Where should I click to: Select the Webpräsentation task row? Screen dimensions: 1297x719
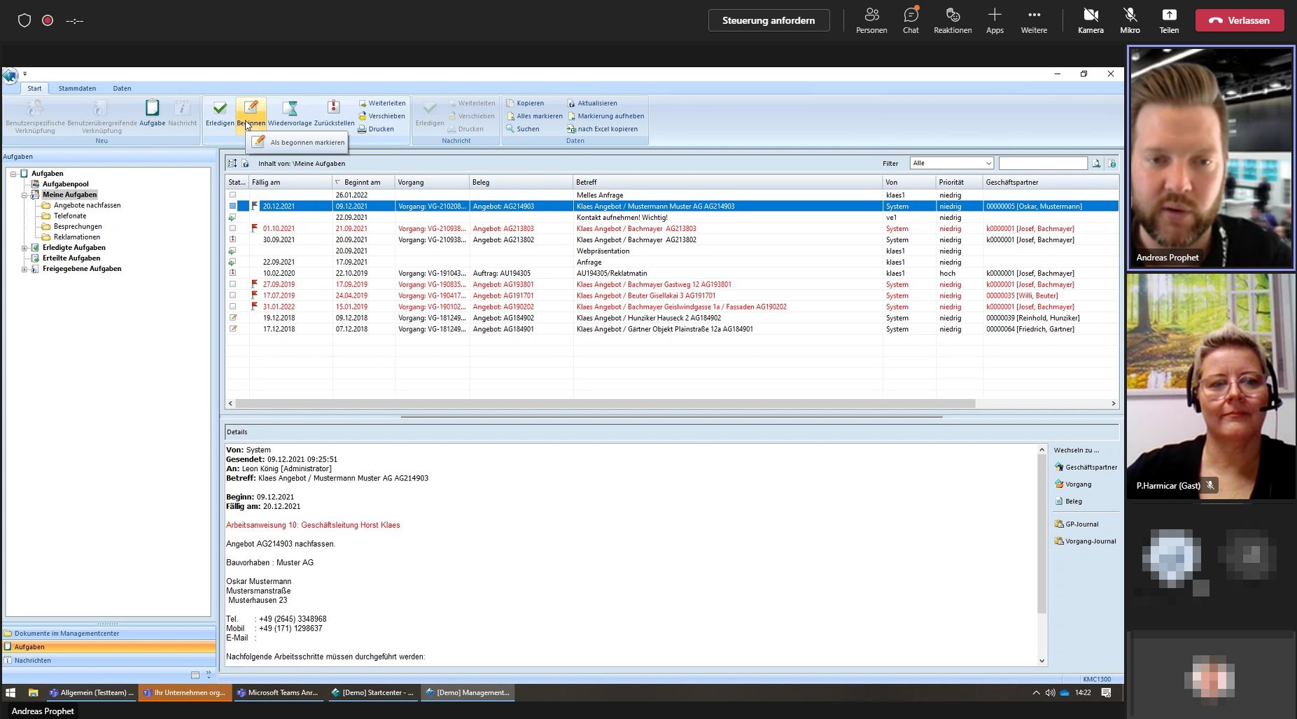point(672,251)
